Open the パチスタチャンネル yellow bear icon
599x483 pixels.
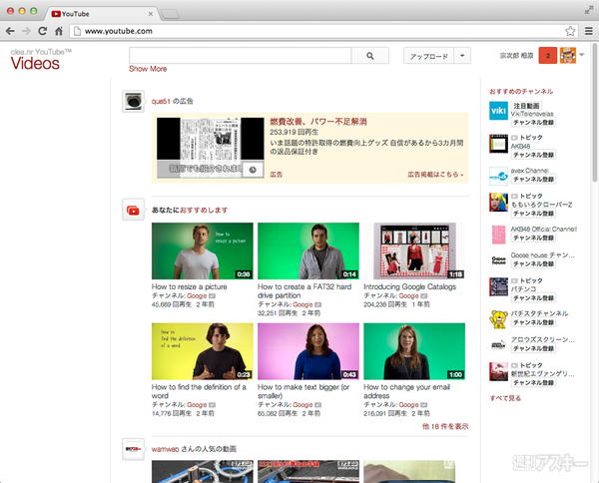click(x=498, y=319)
